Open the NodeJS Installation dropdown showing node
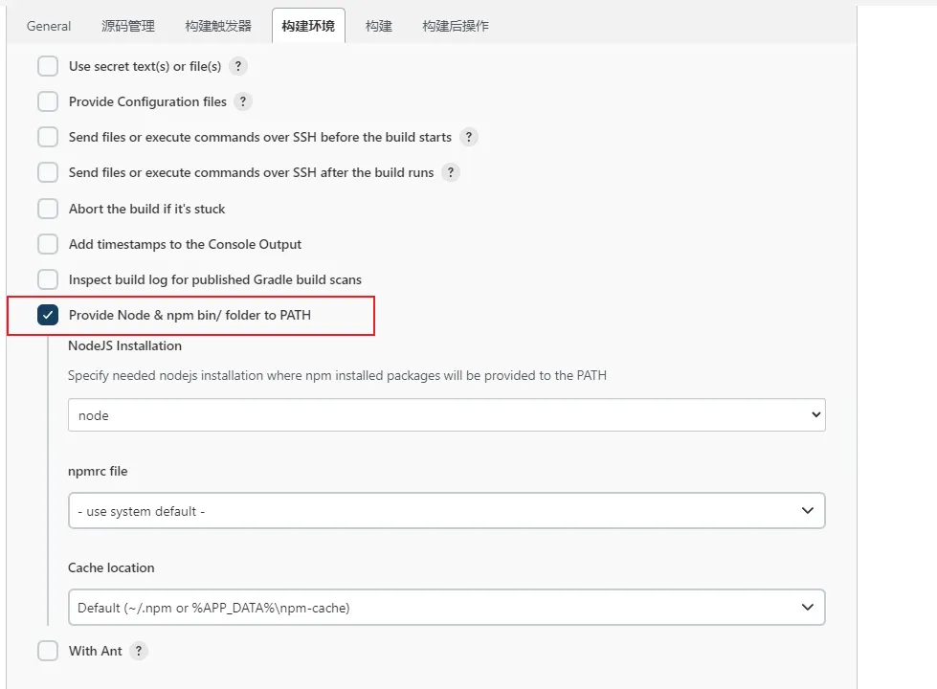 pyautogui.click(x=446, y=415)
